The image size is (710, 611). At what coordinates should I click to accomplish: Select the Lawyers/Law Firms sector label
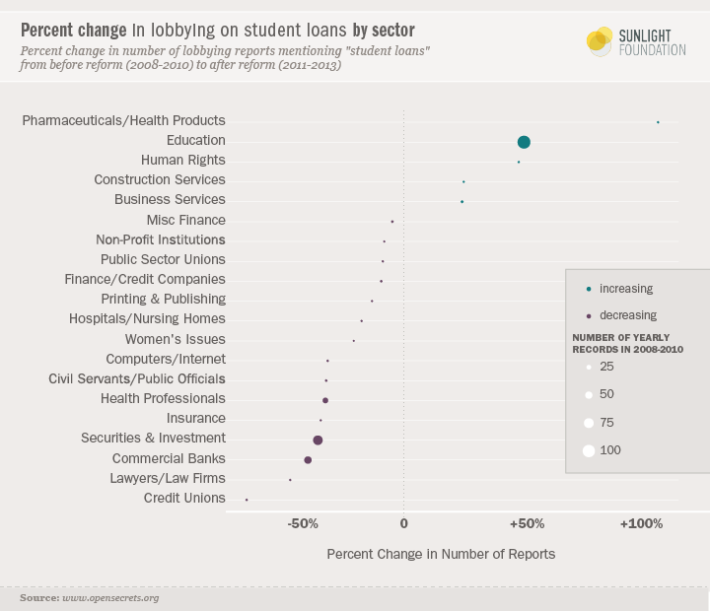[168, 478]
